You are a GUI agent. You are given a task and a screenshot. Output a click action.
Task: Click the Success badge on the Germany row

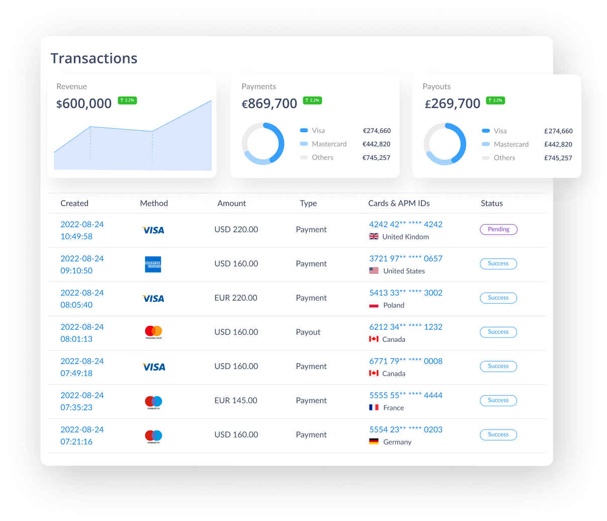tap(498, 435)
